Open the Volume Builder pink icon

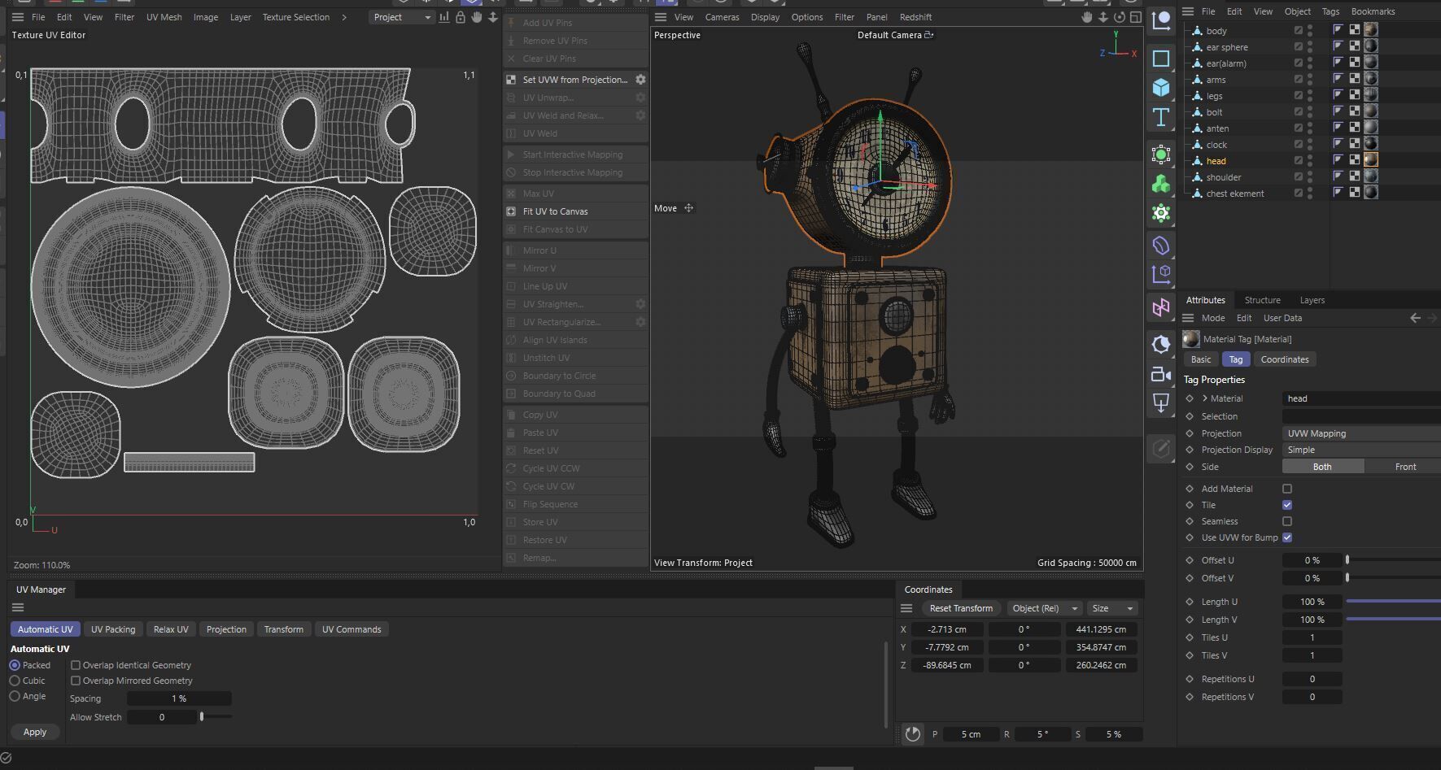1161,307
